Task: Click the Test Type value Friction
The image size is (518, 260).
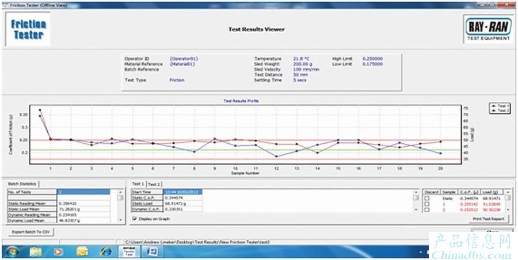Action: (x=177, y=80)
